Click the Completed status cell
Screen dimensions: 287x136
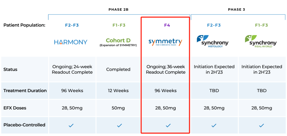click(118, 69)
